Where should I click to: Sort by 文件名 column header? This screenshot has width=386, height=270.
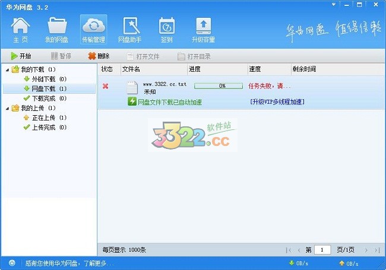[154, 69]
